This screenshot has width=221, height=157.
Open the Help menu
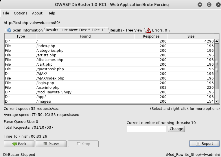(x=51, y=13)
